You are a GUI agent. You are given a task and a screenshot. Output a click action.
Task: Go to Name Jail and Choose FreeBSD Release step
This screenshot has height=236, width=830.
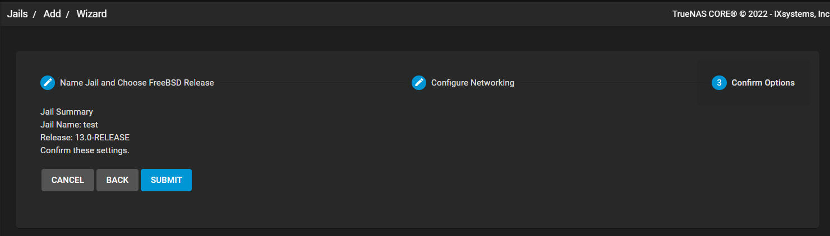tap(137, 83)
